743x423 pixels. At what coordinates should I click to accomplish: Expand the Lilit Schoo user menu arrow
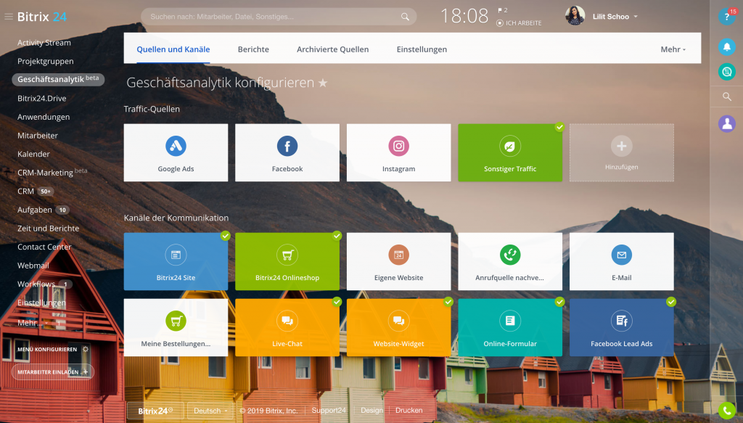(636, 17)
